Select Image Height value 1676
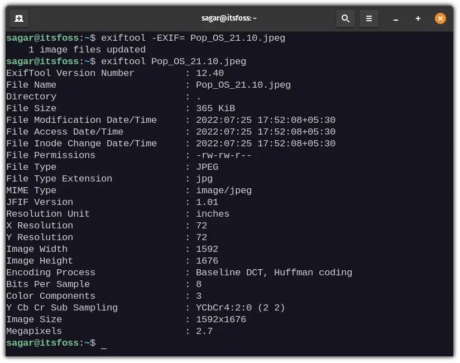Image resolution: width=460 pixels, height=363 pixels. pos(207,261)
